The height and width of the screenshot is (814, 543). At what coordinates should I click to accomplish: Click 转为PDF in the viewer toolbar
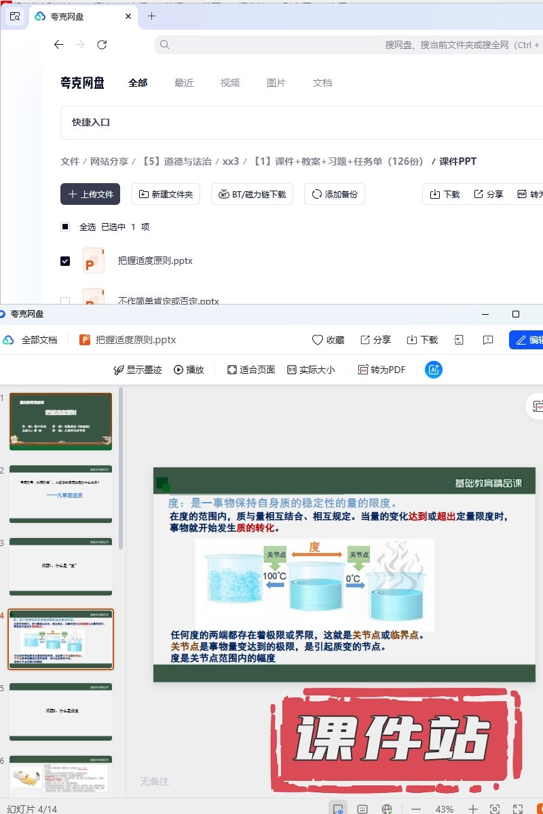(x=381, y=370)
